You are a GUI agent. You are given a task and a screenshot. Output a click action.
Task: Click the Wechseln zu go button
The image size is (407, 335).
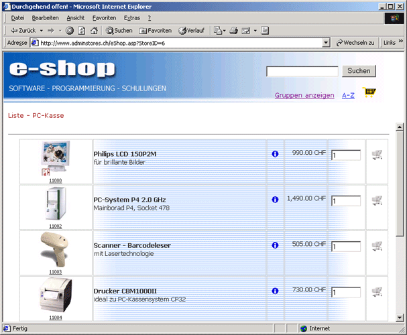point(355,43)
